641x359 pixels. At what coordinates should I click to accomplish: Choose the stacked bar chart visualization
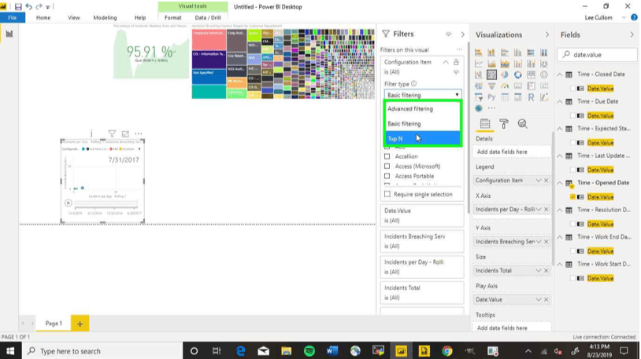click(x=478, y=53)
